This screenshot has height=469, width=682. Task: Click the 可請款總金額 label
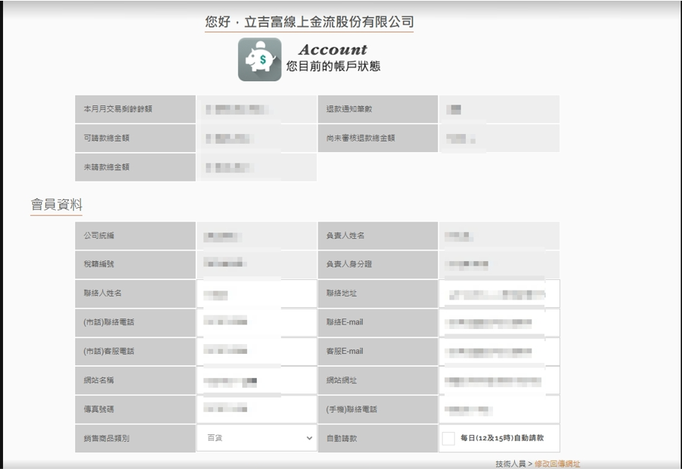pos(107,138)
